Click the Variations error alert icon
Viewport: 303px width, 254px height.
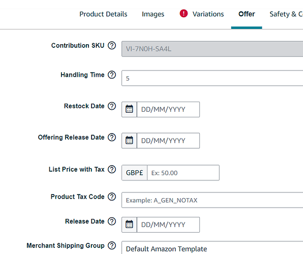[184, 14]
